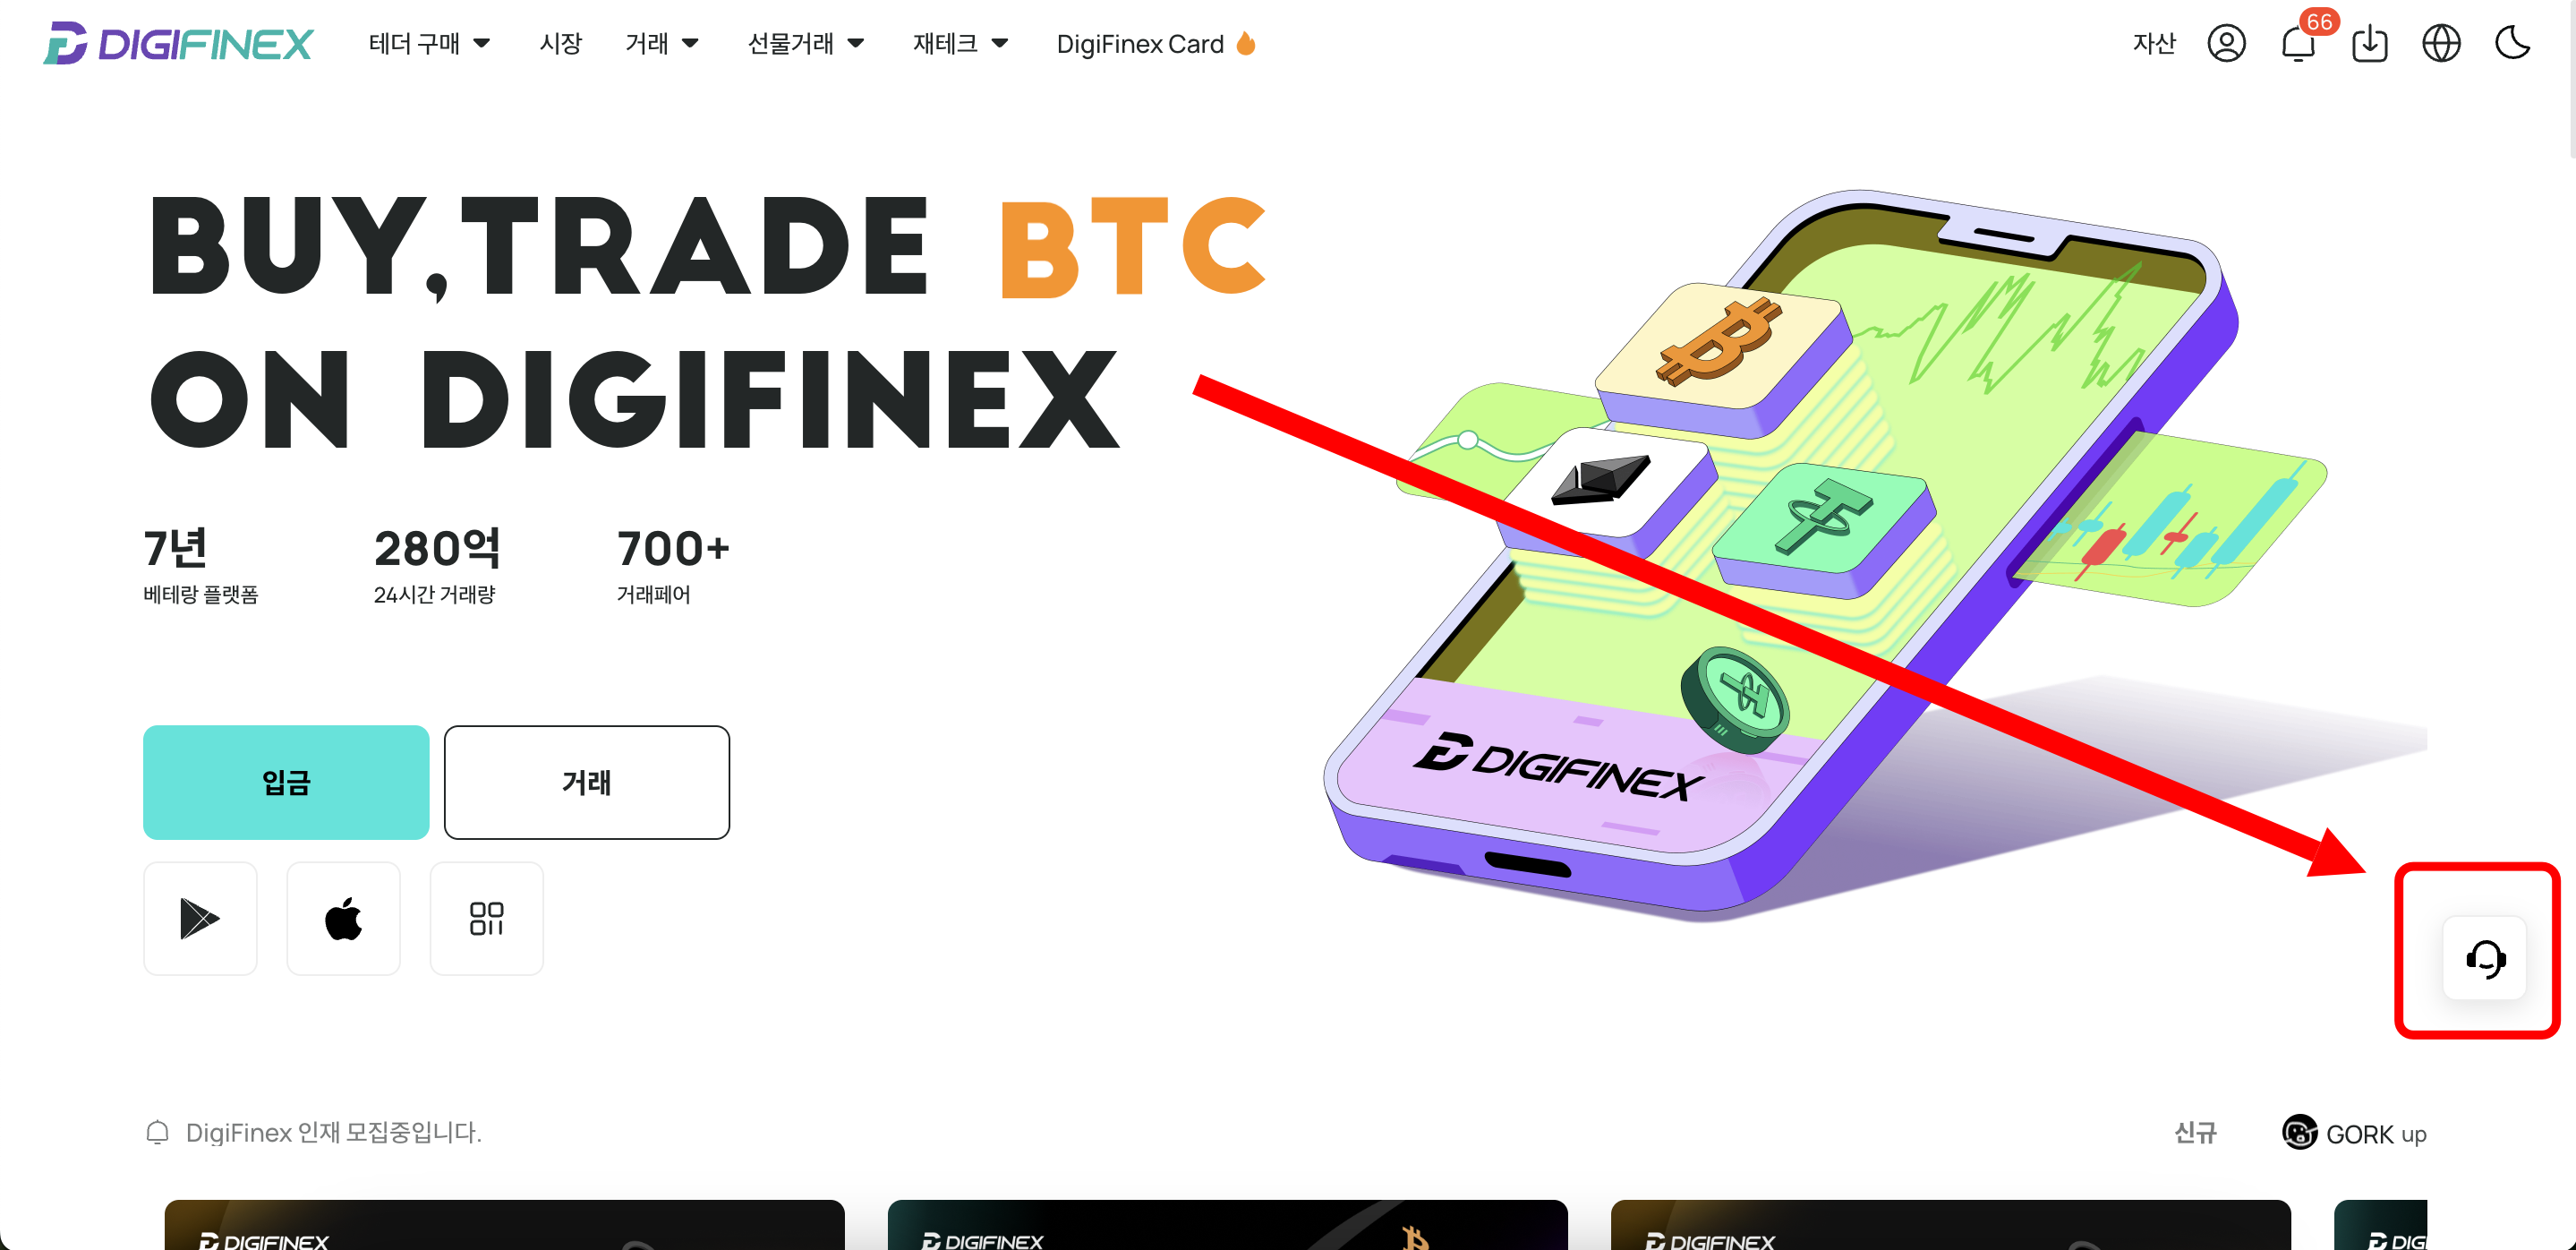Expand the 재테크 dropdown menu
Viewport: 2576px width, 1250px height.
(960, 44)
